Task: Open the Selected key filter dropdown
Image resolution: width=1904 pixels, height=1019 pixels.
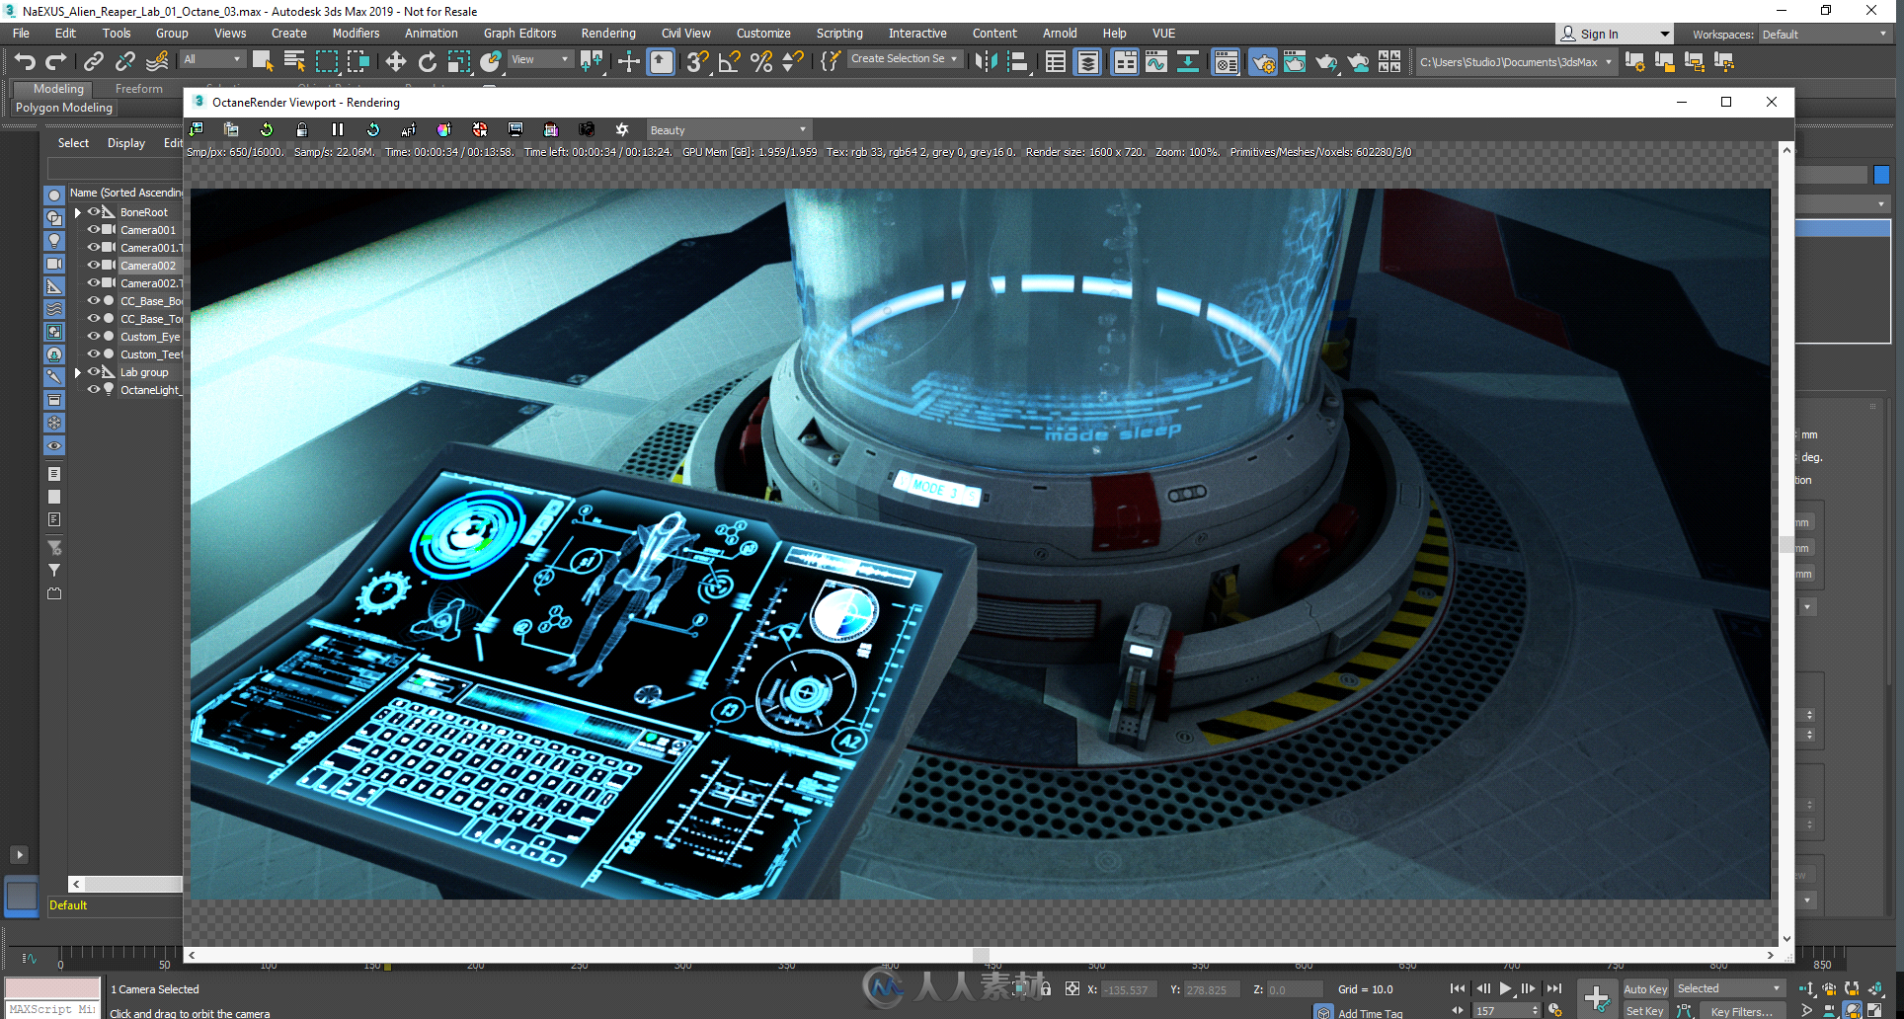Action: point(1729,988)
